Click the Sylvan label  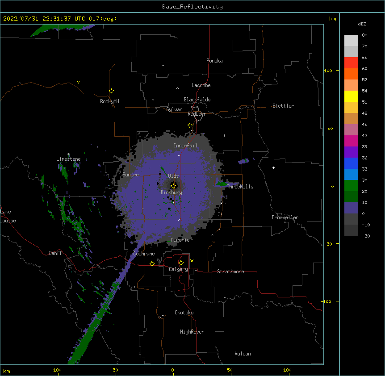click(x=174, y=109)
